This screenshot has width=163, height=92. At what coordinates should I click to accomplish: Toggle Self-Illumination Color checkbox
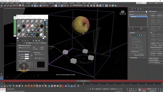pyautogui.click(x=35, y=54)
